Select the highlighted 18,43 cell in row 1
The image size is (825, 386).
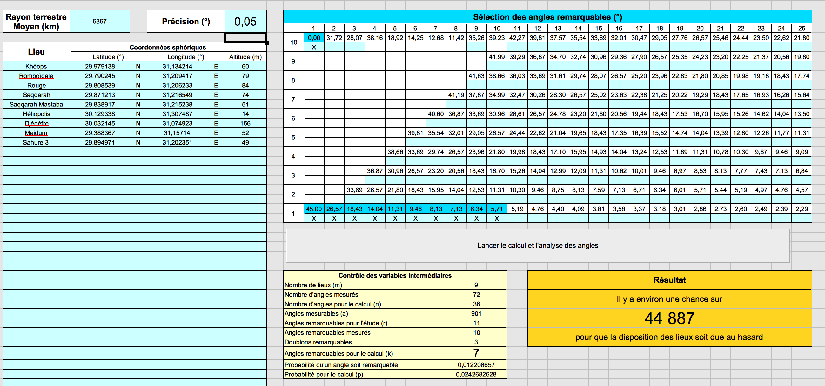354,209
